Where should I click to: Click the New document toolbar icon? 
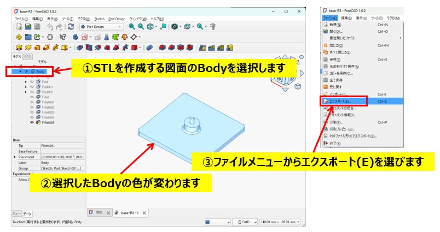coord(19,26)
